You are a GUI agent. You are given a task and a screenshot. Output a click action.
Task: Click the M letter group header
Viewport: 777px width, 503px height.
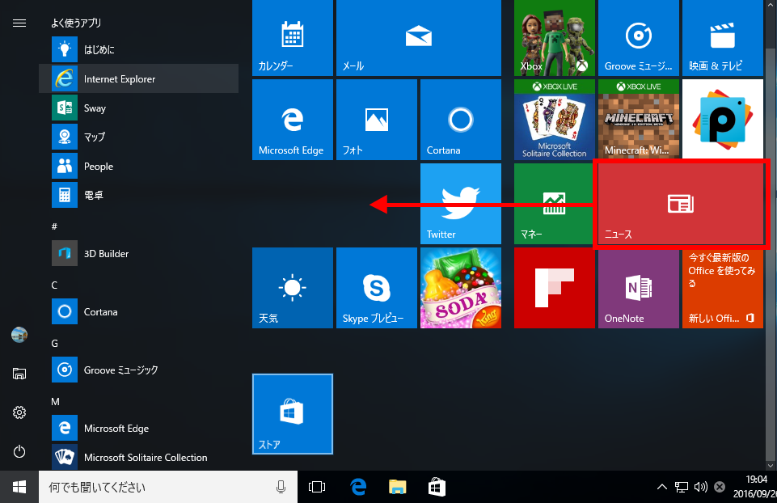[x=55, y=401]
